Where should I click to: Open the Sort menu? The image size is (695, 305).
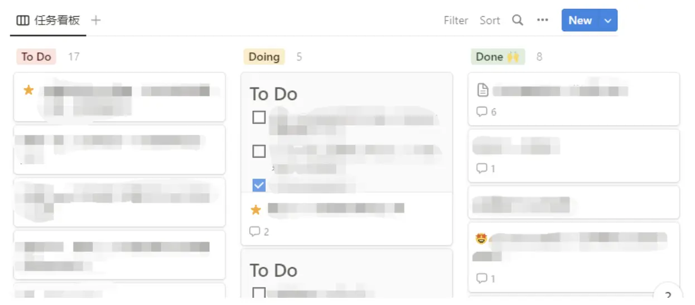(x=490, y=21)
